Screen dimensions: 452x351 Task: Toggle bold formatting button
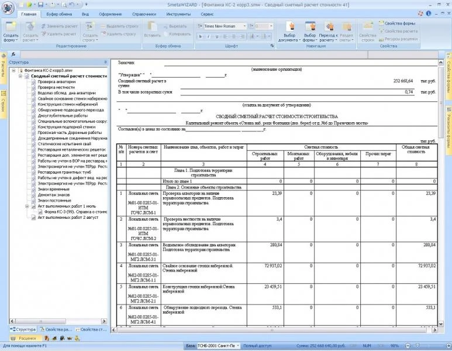click(x=200, y=36)
